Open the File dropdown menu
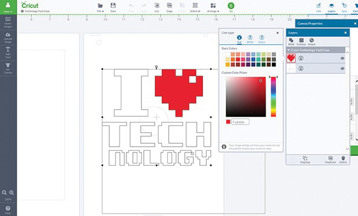This screenshot has height=216, width=358. click(100, 8)
